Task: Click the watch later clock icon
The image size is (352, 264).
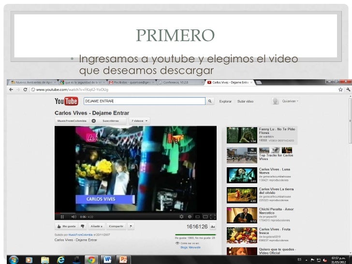Action: click(190, 217)
